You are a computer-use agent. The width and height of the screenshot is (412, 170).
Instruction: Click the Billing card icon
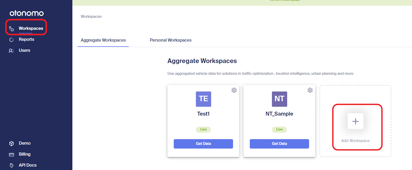click(11, 155)
